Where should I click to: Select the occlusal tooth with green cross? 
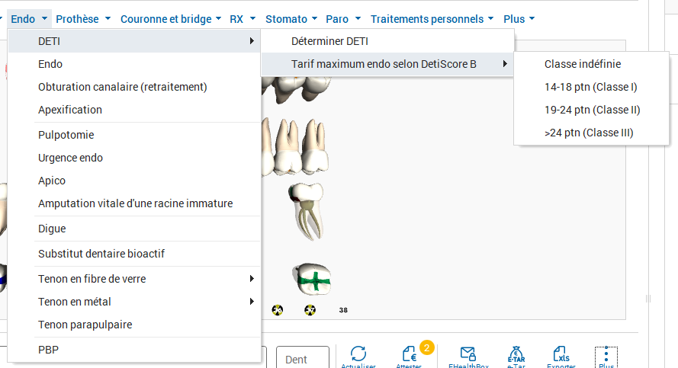pos(312,280)
